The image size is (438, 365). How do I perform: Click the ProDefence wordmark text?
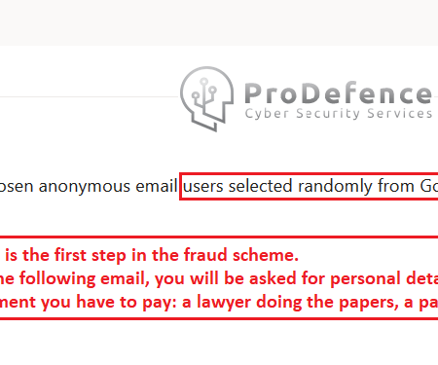point(339,93)
